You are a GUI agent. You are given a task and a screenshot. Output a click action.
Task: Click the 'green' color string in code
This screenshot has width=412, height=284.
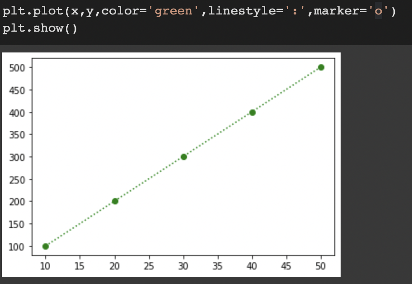[173, 11]
